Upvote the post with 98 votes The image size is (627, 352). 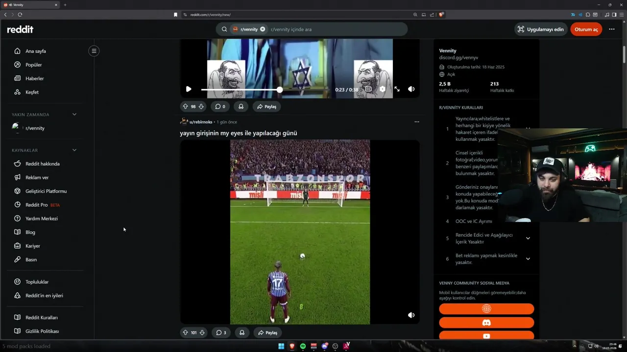(186, 106)
